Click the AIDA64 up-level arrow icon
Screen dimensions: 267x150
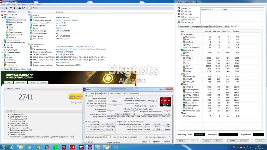[11, 8]
